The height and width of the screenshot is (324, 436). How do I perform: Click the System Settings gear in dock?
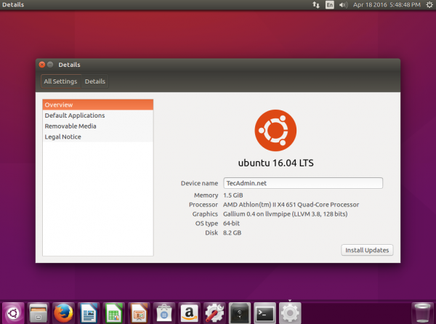[x=291, y=312]
